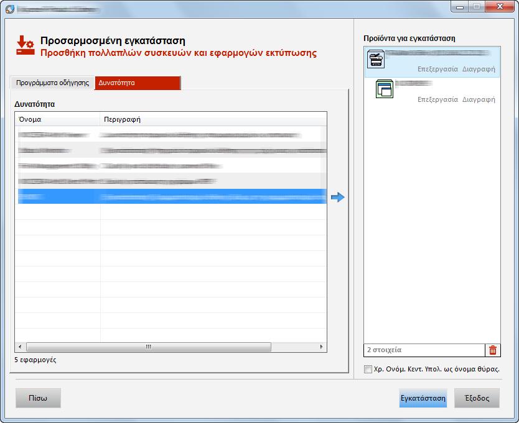This screenshot has width=519, height=423.
Task: Close the installer window
Action: pyautogui.click(x=500, y=7)
